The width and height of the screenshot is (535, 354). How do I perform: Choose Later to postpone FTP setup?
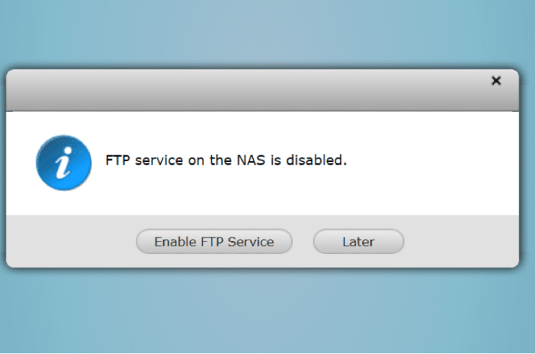coord(358,241)
